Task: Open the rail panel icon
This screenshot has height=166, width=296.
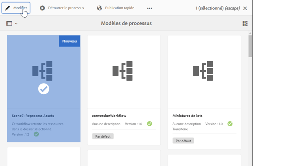Action: [9, 23]
